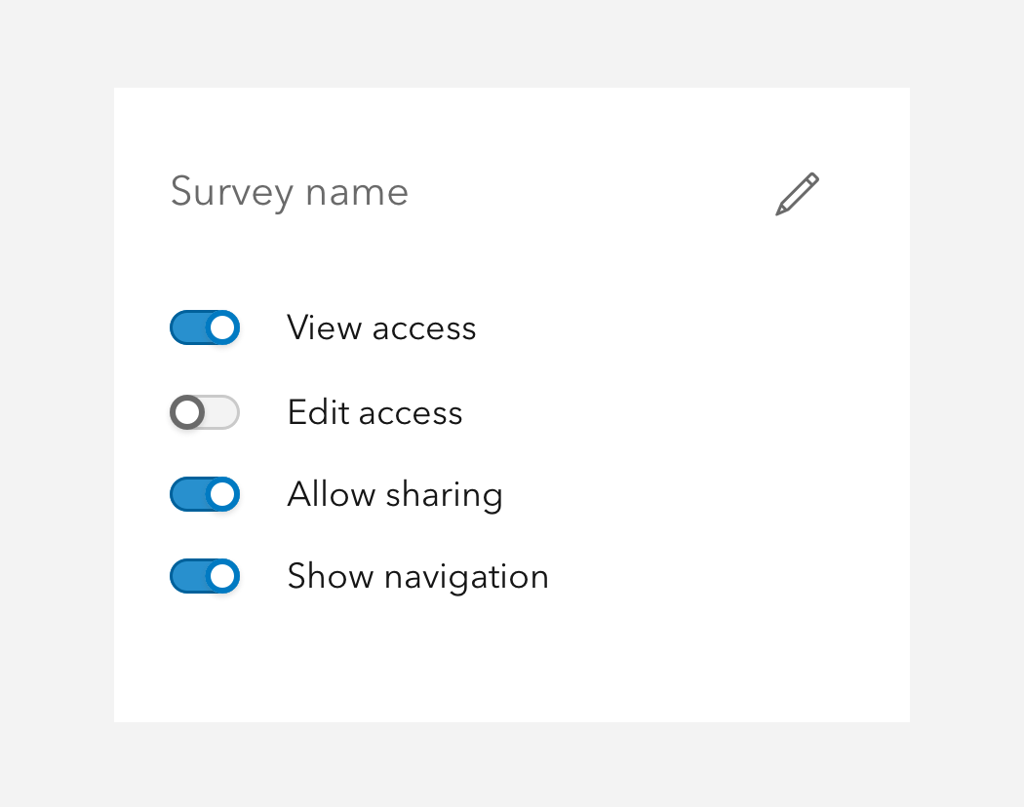Click white knob on Show navigation switch
Image resolution: width=1024 pixels, height=807 pixels.
pos(222,576)
